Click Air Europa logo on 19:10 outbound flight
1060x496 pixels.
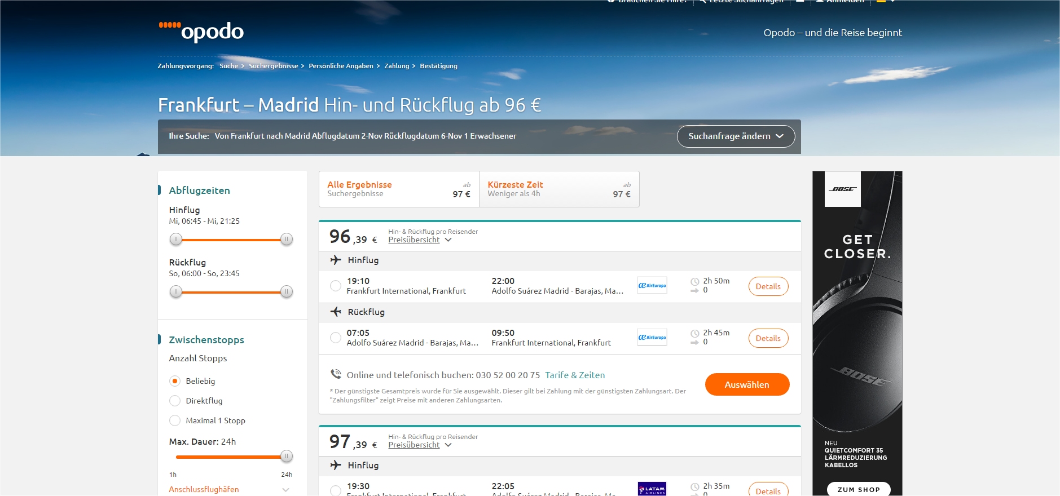pos(652,286)
